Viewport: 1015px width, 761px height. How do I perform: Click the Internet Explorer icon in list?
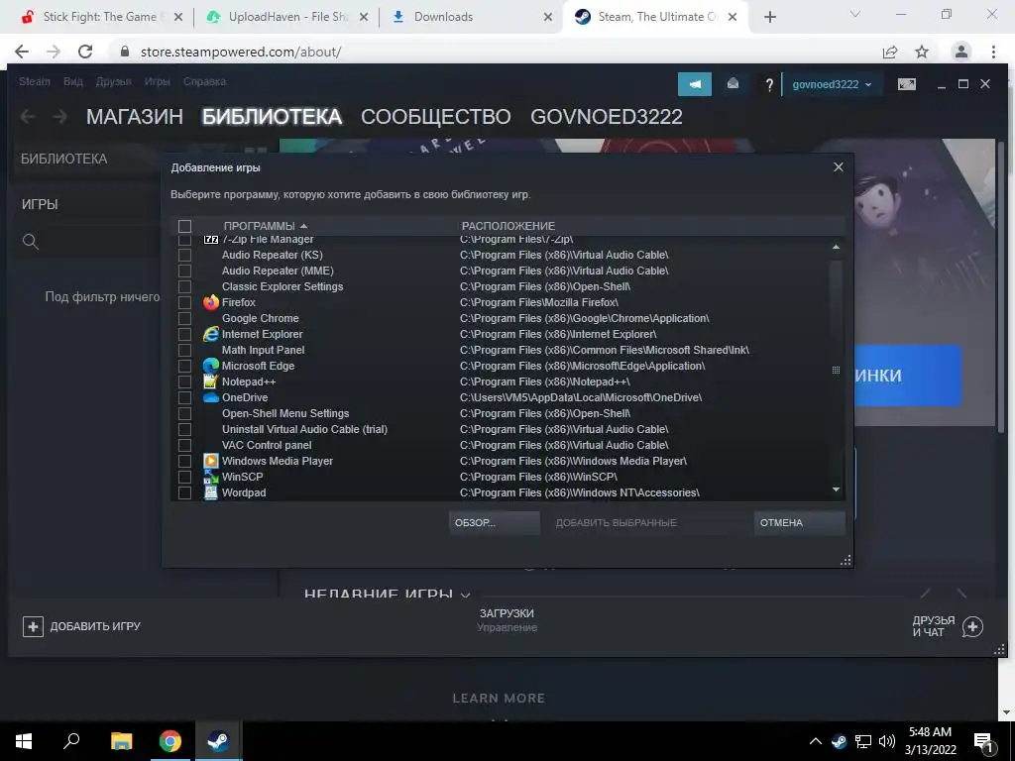point(211,334)
